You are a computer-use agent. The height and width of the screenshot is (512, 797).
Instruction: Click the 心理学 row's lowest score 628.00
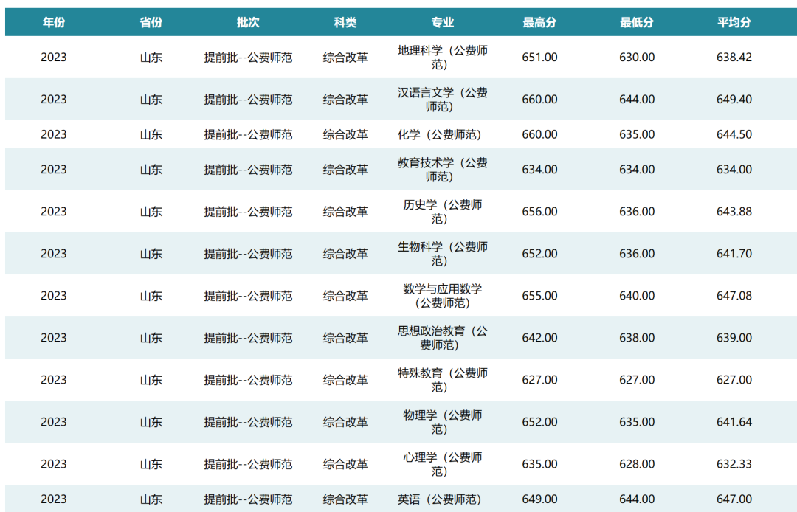coord(635,463)
